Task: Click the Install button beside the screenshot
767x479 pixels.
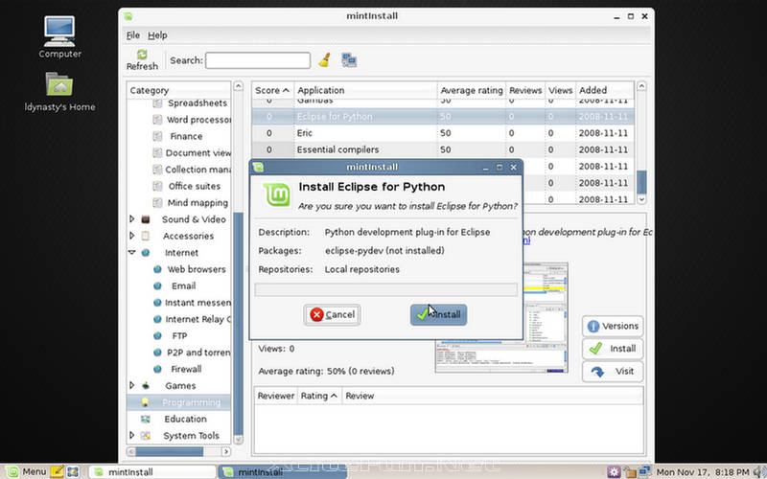Action: click(x=613, y=349)
